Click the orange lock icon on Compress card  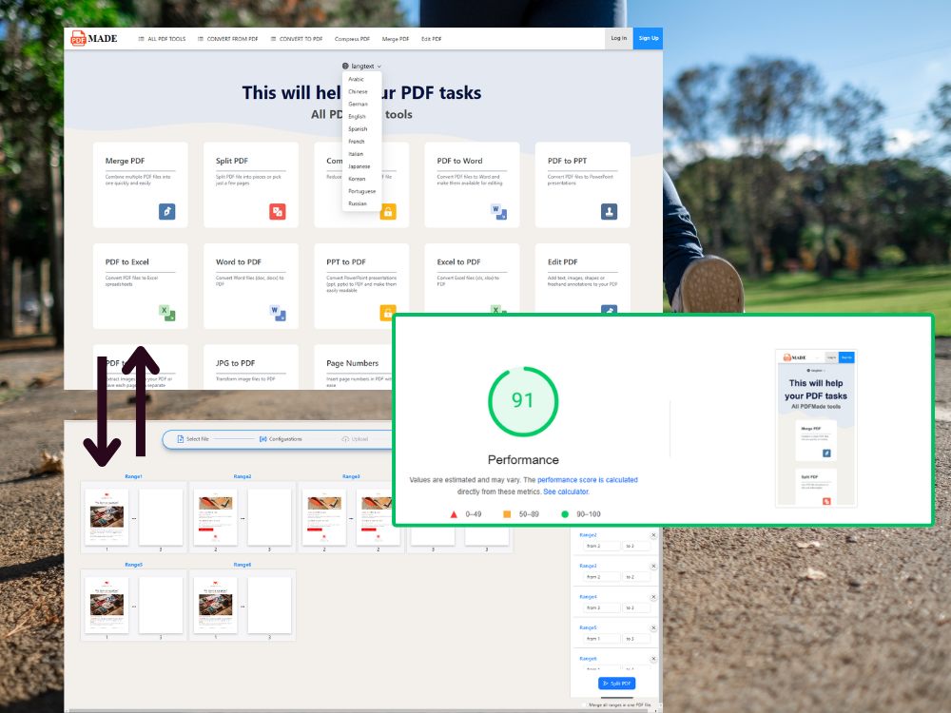tap(388, 212)
